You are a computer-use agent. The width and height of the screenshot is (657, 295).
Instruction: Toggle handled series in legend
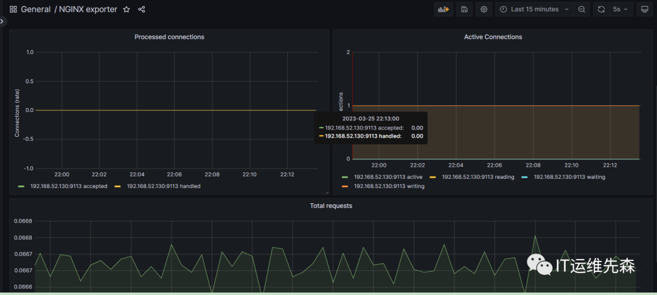[163, 186]
